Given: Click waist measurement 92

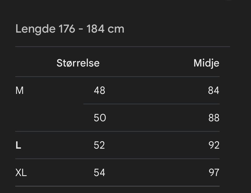Looking at the screenshot, I should click(x=214, y=145).
